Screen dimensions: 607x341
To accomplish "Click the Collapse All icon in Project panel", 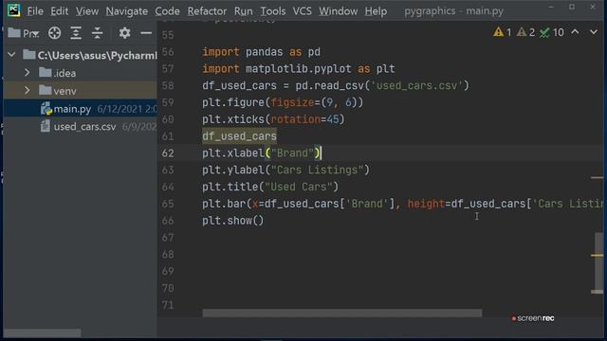I will pos(97,33).
